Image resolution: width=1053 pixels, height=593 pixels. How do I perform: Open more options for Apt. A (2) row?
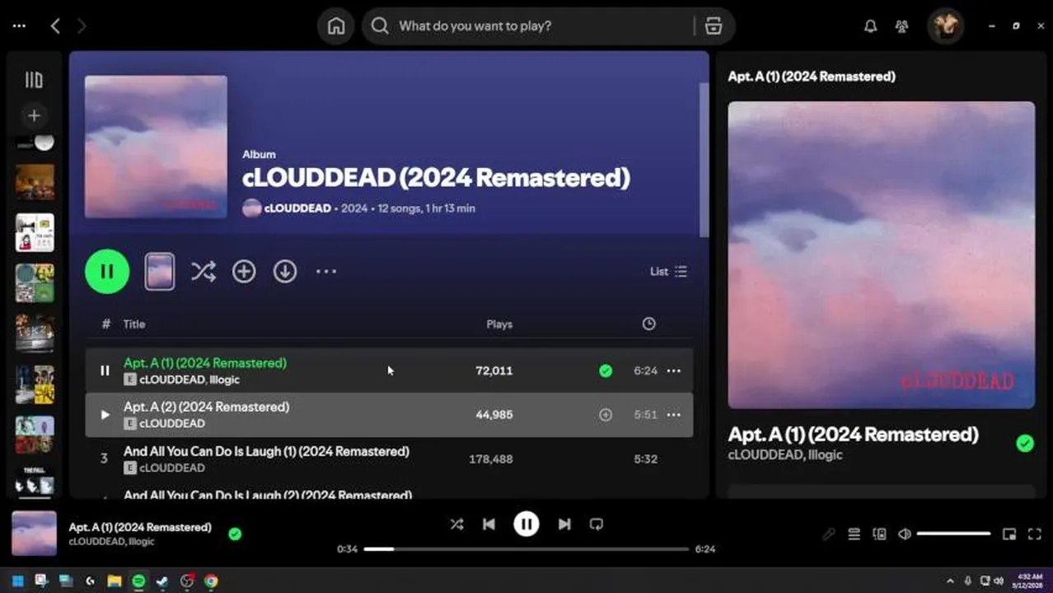[x=674, y=414]
